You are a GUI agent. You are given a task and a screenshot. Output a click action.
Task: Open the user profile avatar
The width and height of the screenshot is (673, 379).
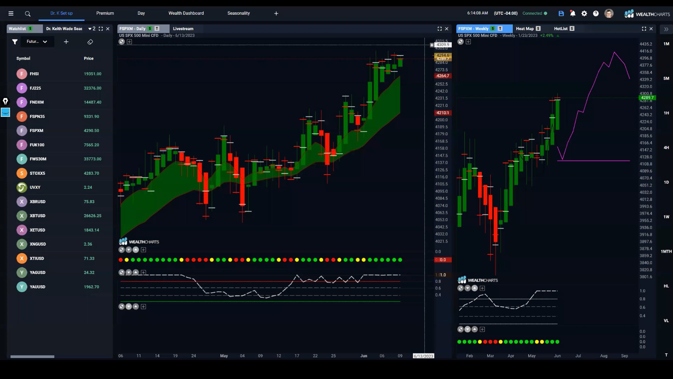[x=609, y=13]
